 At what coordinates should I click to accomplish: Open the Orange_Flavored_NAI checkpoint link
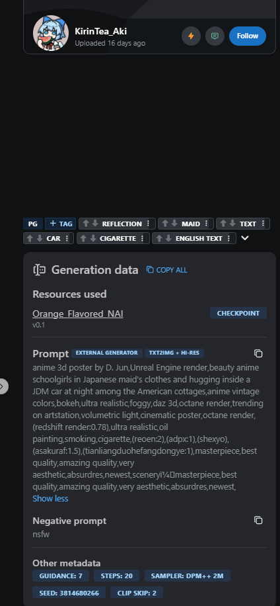click(78, 314)
